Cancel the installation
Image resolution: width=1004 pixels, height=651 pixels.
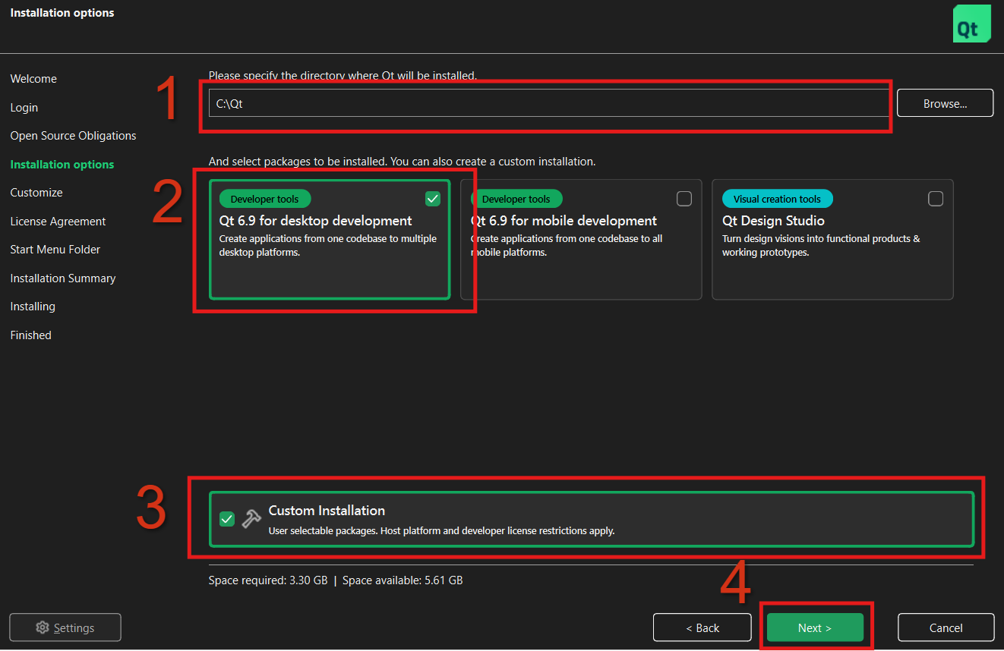pos(946,627)
